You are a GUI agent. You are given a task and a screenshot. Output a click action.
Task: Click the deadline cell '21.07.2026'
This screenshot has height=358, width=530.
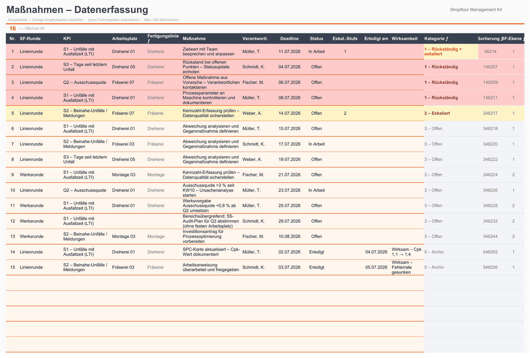pos(290,175)
